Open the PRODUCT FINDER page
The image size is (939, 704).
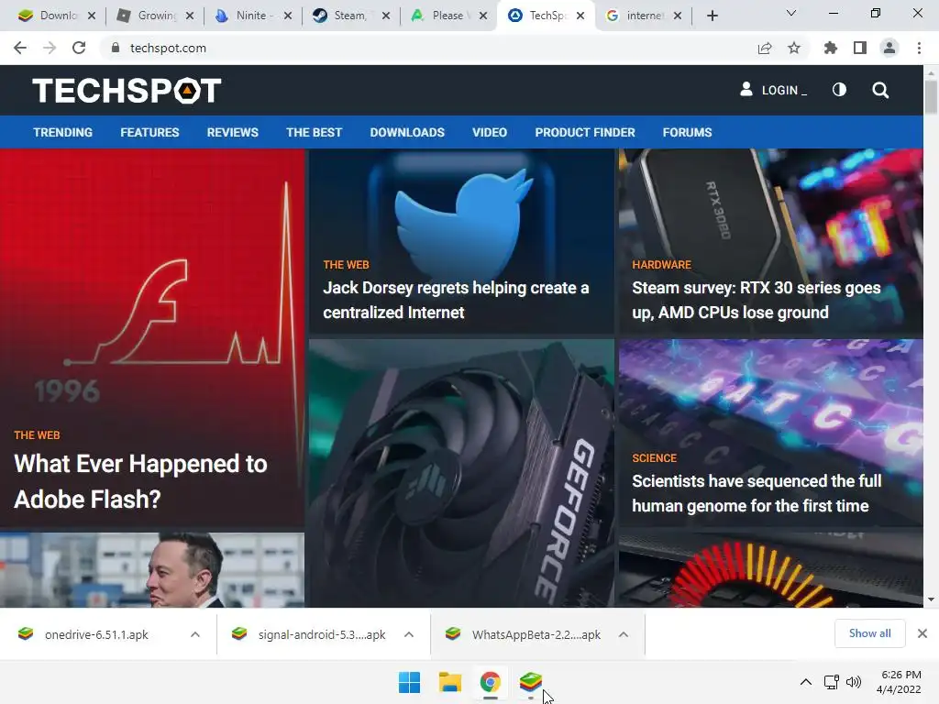(x=585, y=132)
